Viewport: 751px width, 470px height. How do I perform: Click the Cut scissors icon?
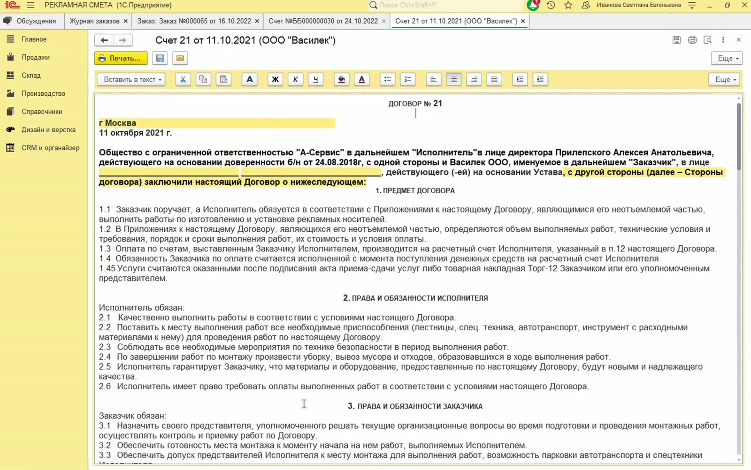click(x=183, y=79)
